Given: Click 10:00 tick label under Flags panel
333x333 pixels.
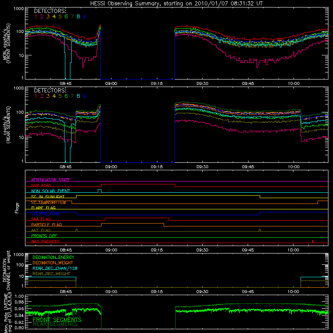Looking at the screenshot, I should click(x=293, y=250).
